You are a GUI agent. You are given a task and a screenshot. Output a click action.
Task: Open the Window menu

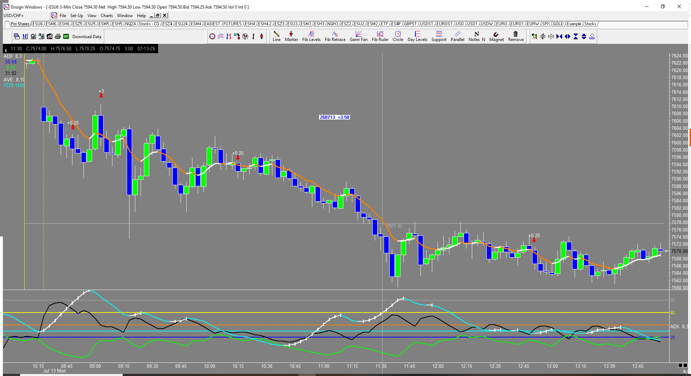click(125, 16)
